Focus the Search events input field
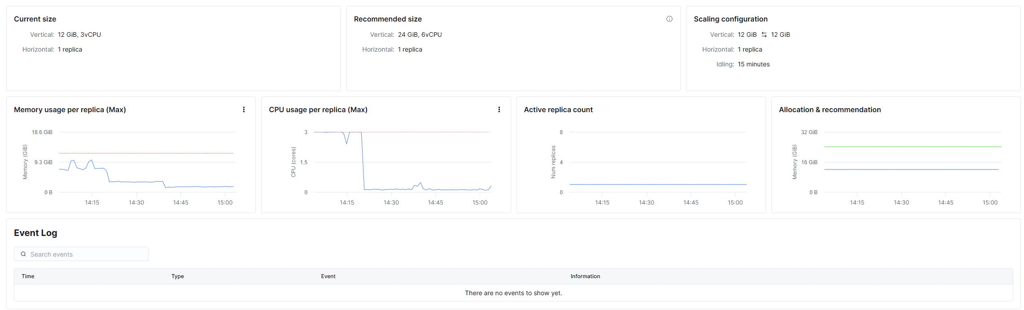Image resolution: width=1024 pixels, height=310 pixels. (81, 254)
